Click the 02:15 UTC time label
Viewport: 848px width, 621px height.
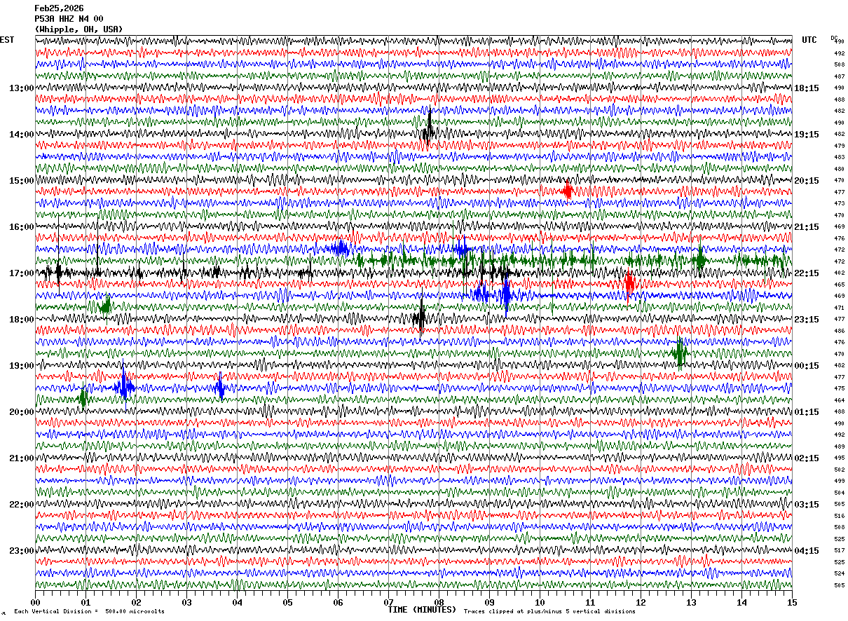[807, 458]
